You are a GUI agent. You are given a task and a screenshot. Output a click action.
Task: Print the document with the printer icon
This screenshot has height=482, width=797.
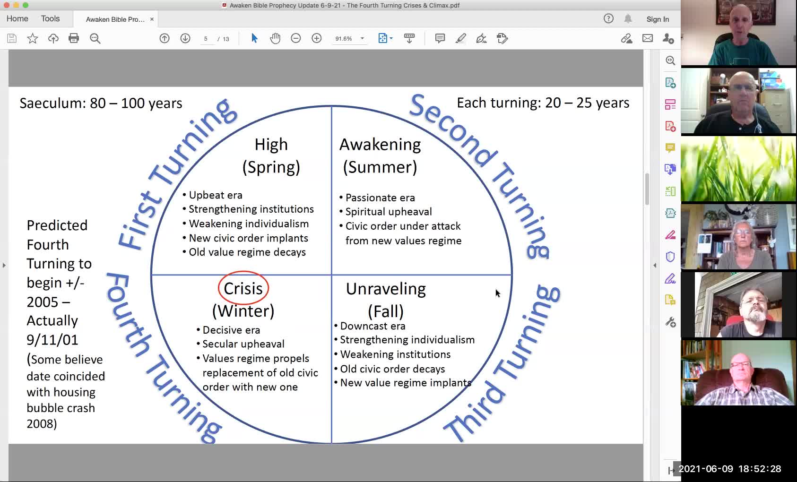(x=74, y=38)
